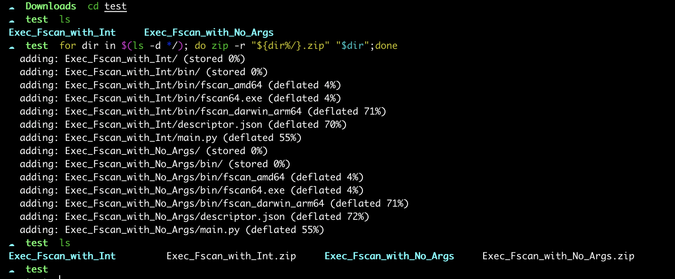Click Exec_Fscan_with_No_Args directory in the final ls output

389,256
